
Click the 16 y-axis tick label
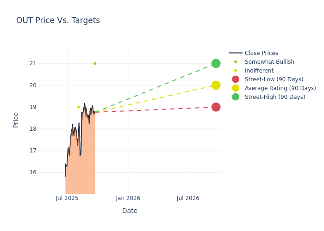(x=46, y=172)
